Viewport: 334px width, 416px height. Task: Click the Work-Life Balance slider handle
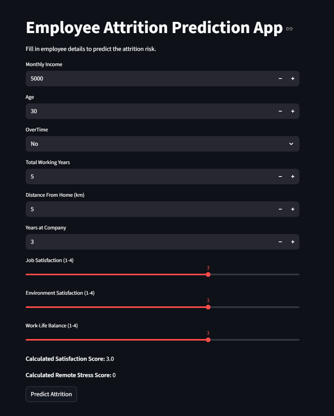tap(208, 339)
